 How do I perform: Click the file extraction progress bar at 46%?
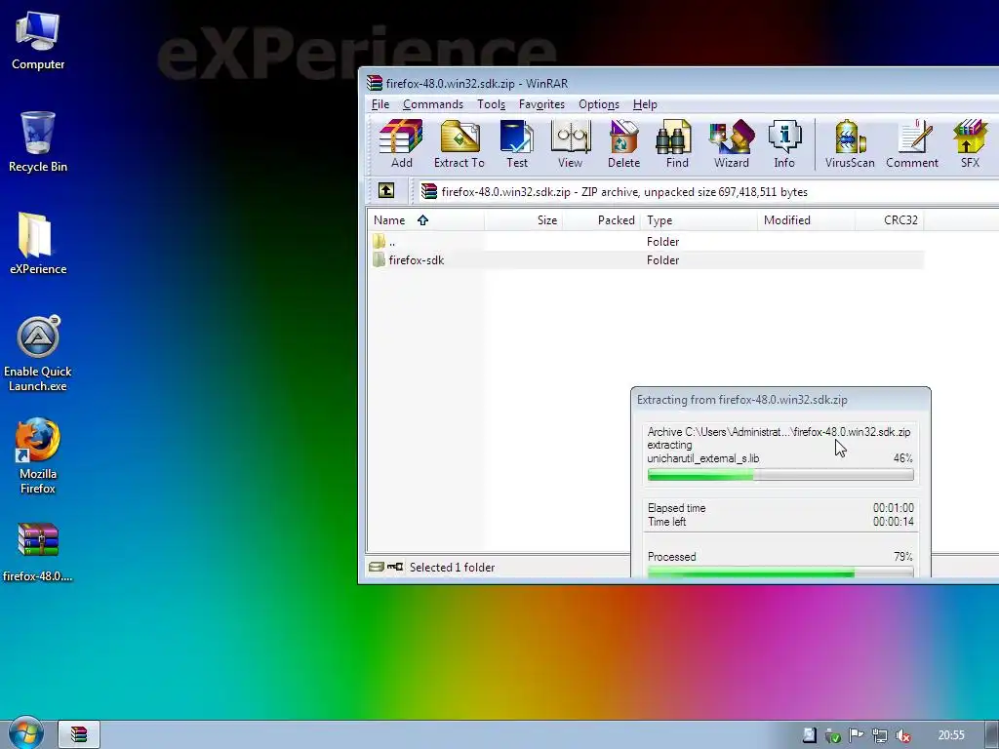pos(780,475)
